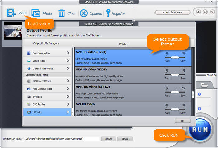The height and width of the screenshot is (148, 218).
Task: Click the TV Video icon
Action: point(29,97)
